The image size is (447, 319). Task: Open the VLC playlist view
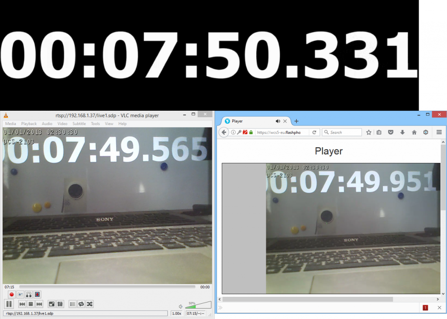(72, 304)
